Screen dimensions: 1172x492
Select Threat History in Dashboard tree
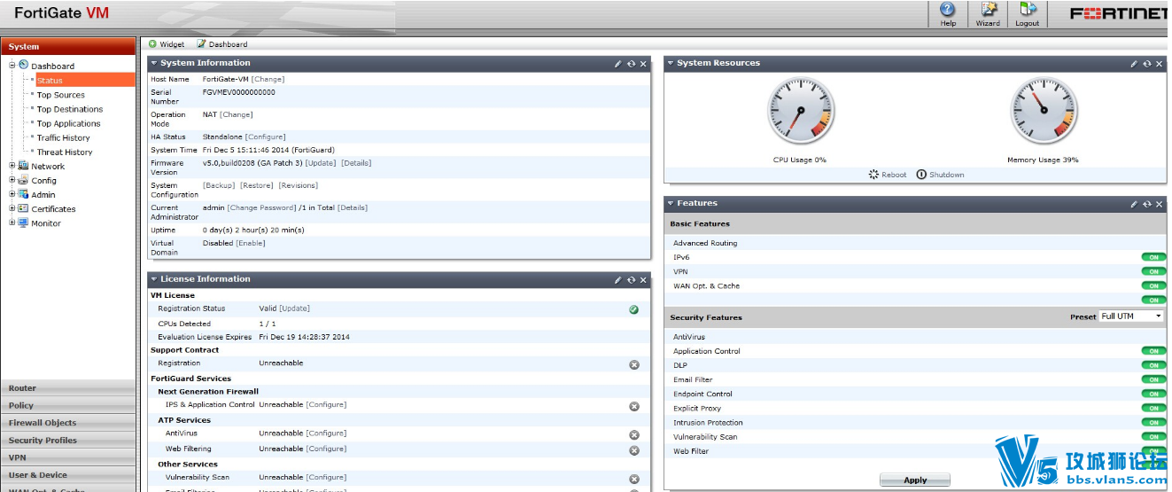[65, 152]
